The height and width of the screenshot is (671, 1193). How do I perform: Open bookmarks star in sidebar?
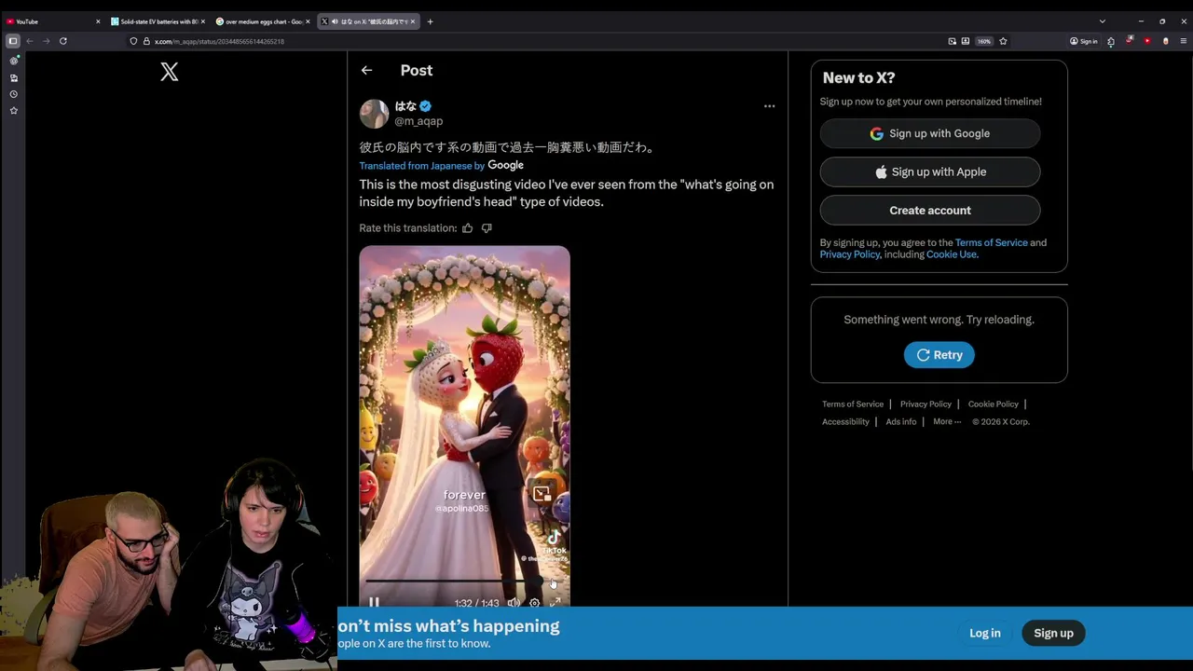click(x=13, y=110)
